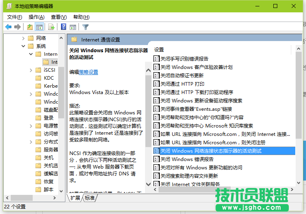The height and width of the screenshot is (214, 306).
Task: Click the 系统 folder icon in tree
Action: pyautogui.click(x=31, y=46)
